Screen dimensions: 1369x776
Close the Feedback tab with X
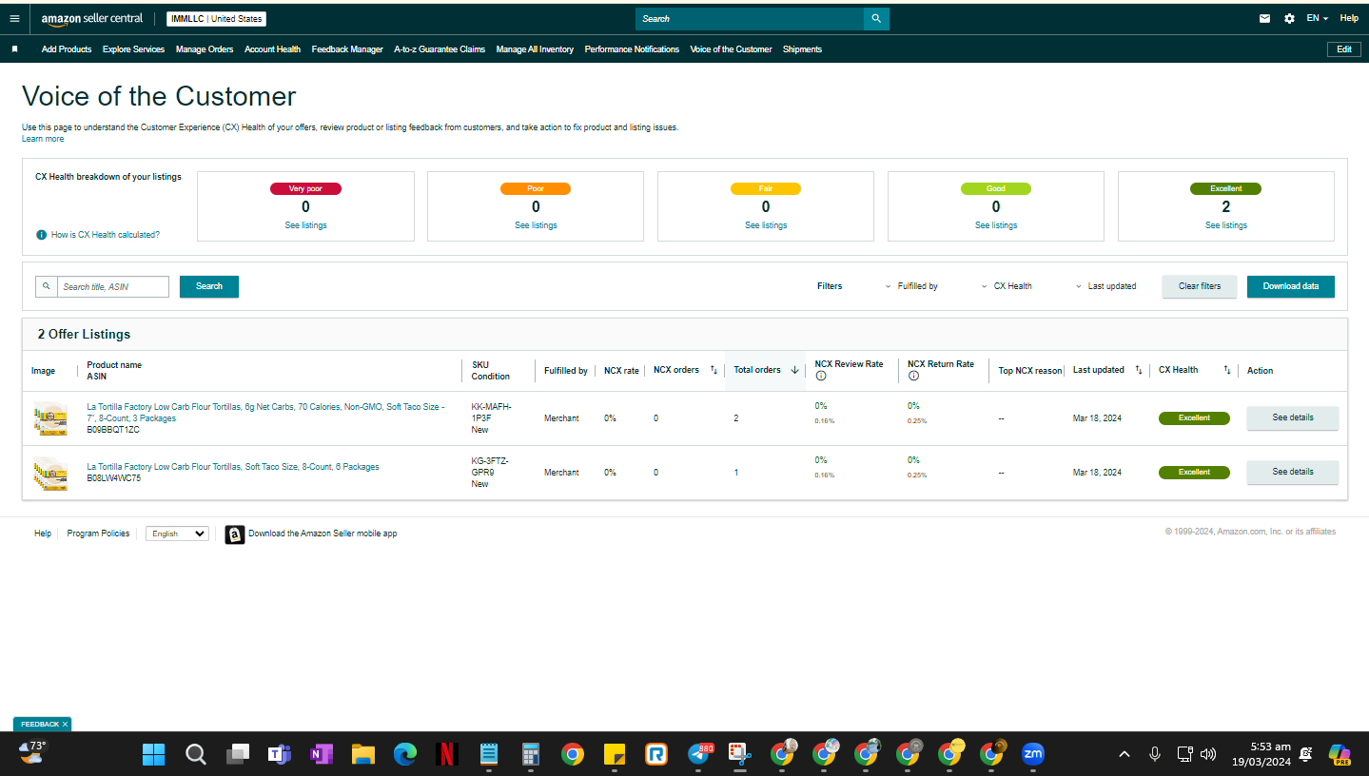point(65,725)
